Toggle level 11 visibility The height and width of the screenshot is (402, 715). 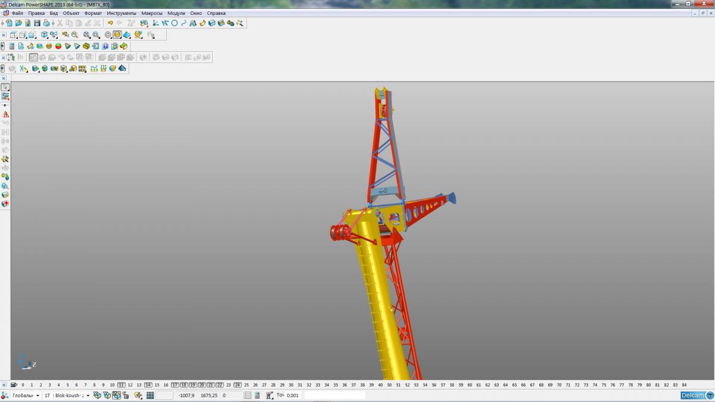[122, 385]
